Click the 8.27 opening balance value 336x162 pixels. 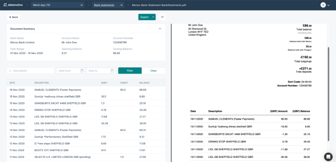click(x=64, y=53)
